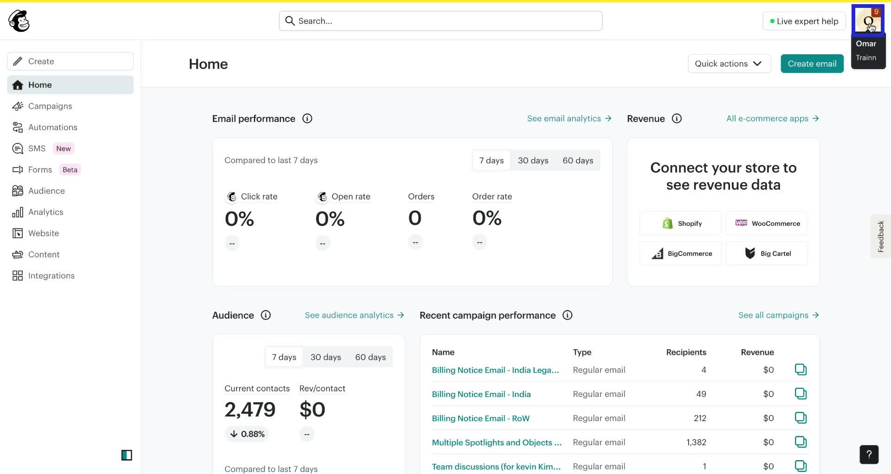Connect Shopify from the revenue panel
This screenshot has height=474, width=891.
pos(680,223)
